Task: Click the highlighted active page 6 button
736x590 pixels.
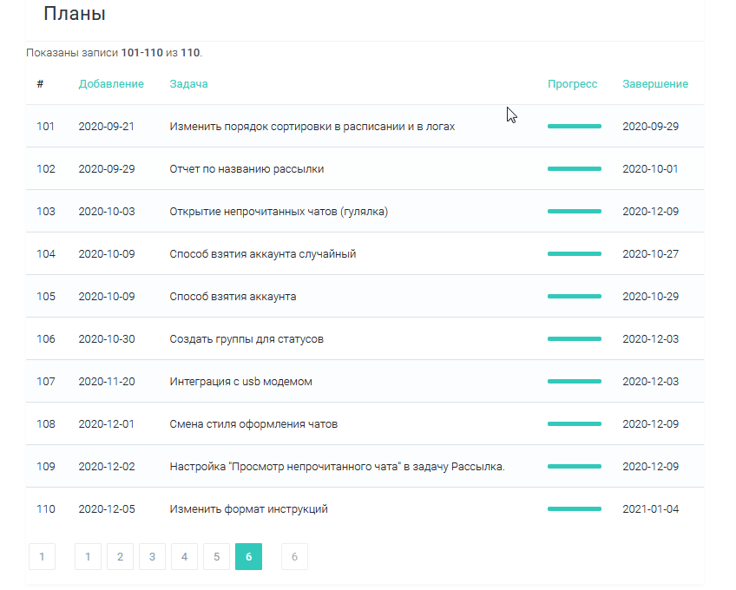Action: (248, 557)
